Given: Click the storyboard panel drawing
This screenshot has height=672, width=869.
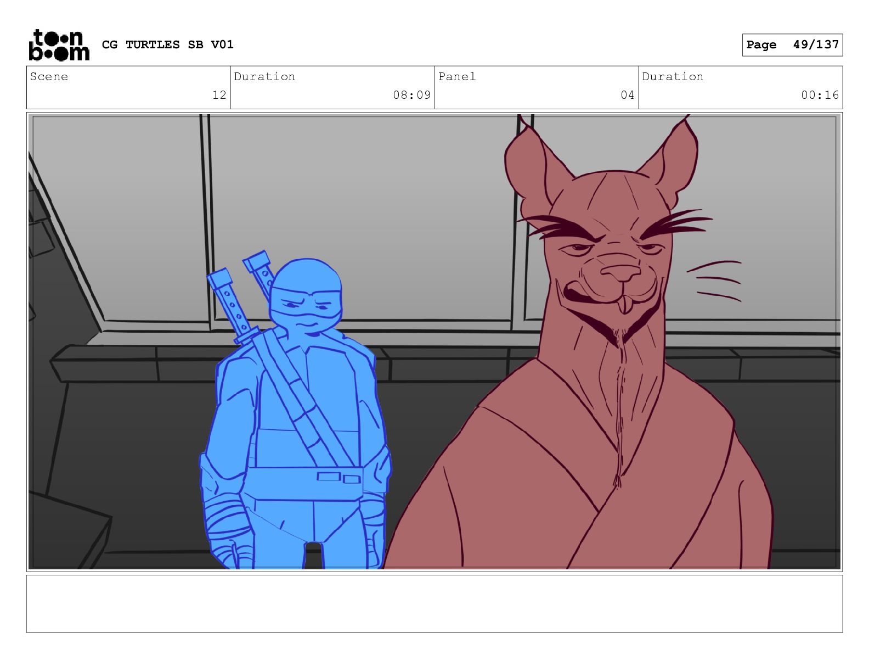Looking at the screenshot, I should point(435,342).
